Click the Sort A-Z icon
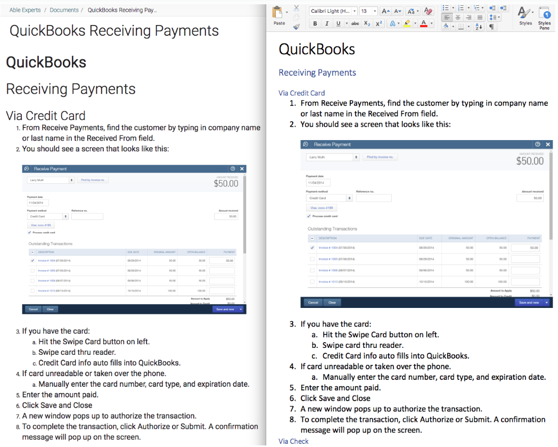The width and height of the screenshot is (558, 447). click(x=478, y=27)
